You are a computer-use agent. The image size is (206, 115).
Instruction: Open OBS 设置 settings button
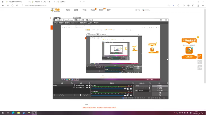click(160, 93)
